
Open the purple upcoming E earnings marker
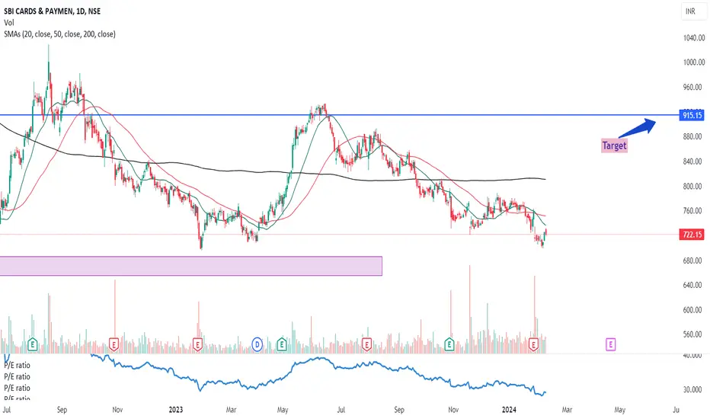tap(610, 344)
